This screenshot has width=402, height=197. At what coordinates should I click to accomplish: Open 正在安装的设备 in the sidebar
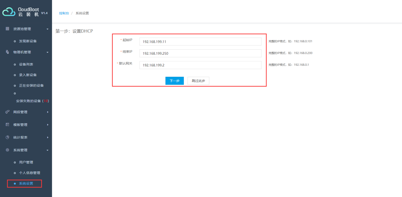click(31, 85)
